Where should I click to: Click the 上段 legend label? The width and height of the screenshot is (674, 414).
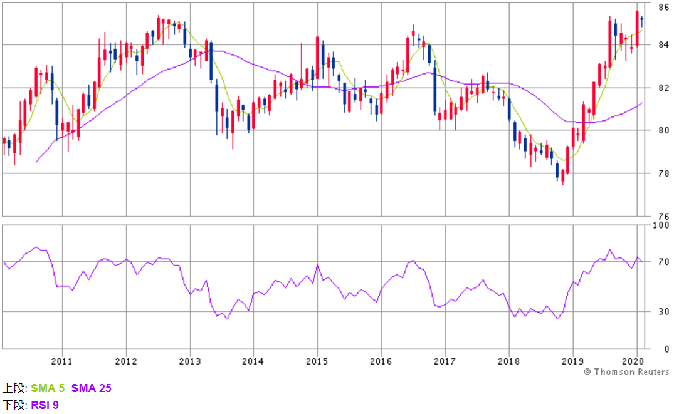pos(15,388)
